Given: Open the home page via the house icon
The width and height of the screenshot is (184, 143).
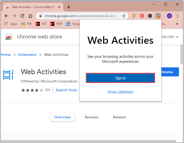Looking at the screenshot, I should point(30,16).
